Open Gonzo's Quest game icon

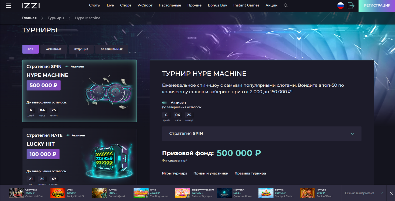(99, 193)
